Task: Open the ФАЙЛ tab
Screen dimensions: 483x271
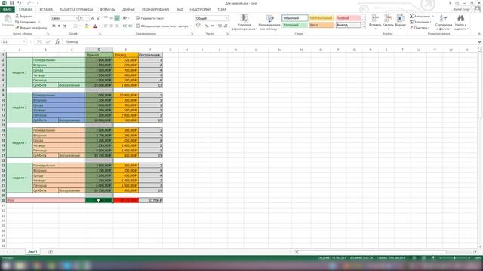Action: [x=7, y=9]
